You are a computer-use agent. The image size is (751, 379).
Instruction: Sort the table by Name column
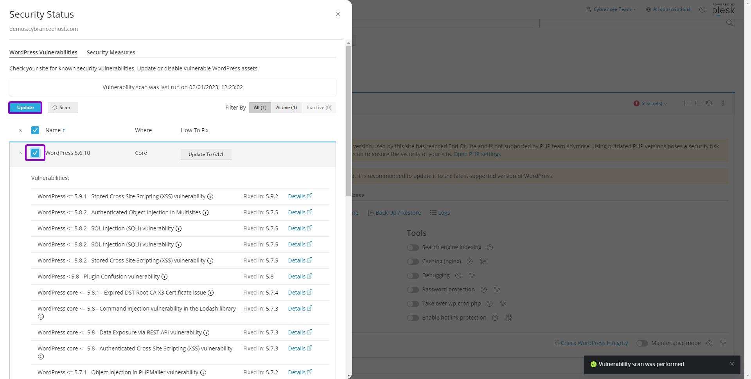click(x=55, y=130)
